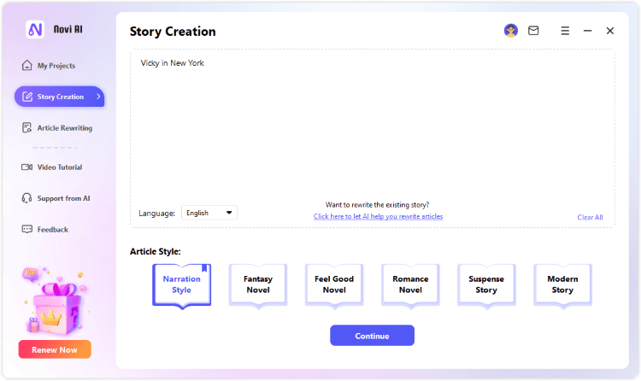641x381 pixels.
Task: Open Feedback in sidebar
Action: [45, 229]
